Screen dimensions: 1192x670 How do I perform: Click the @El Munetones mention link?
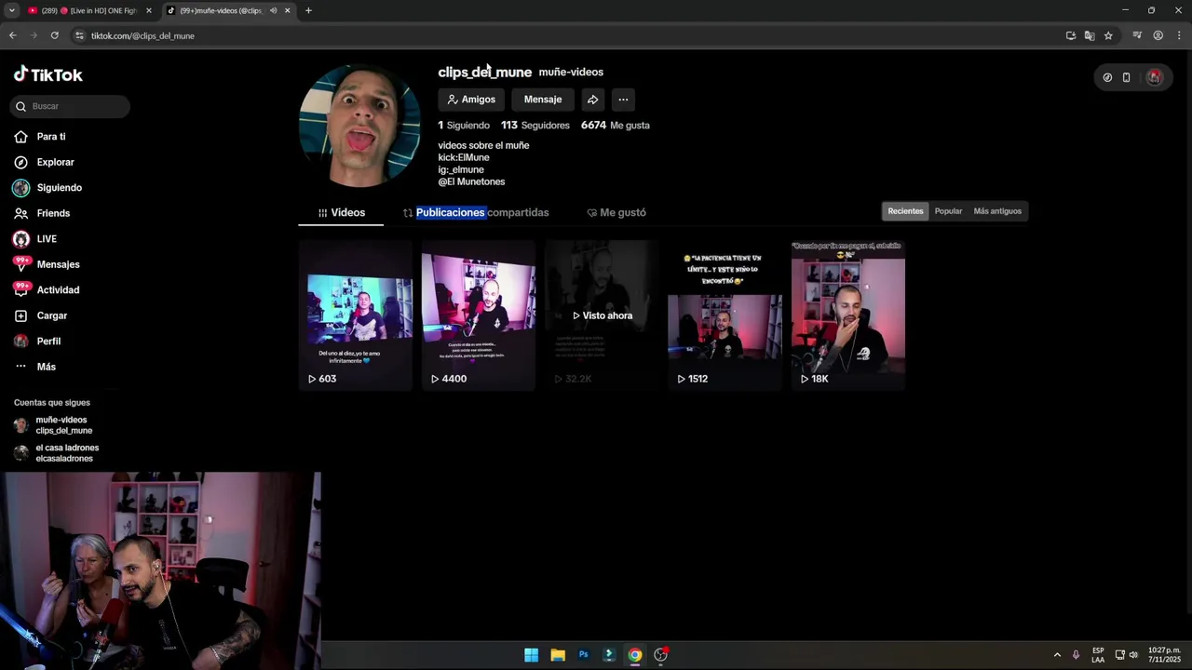click(471, 181)
